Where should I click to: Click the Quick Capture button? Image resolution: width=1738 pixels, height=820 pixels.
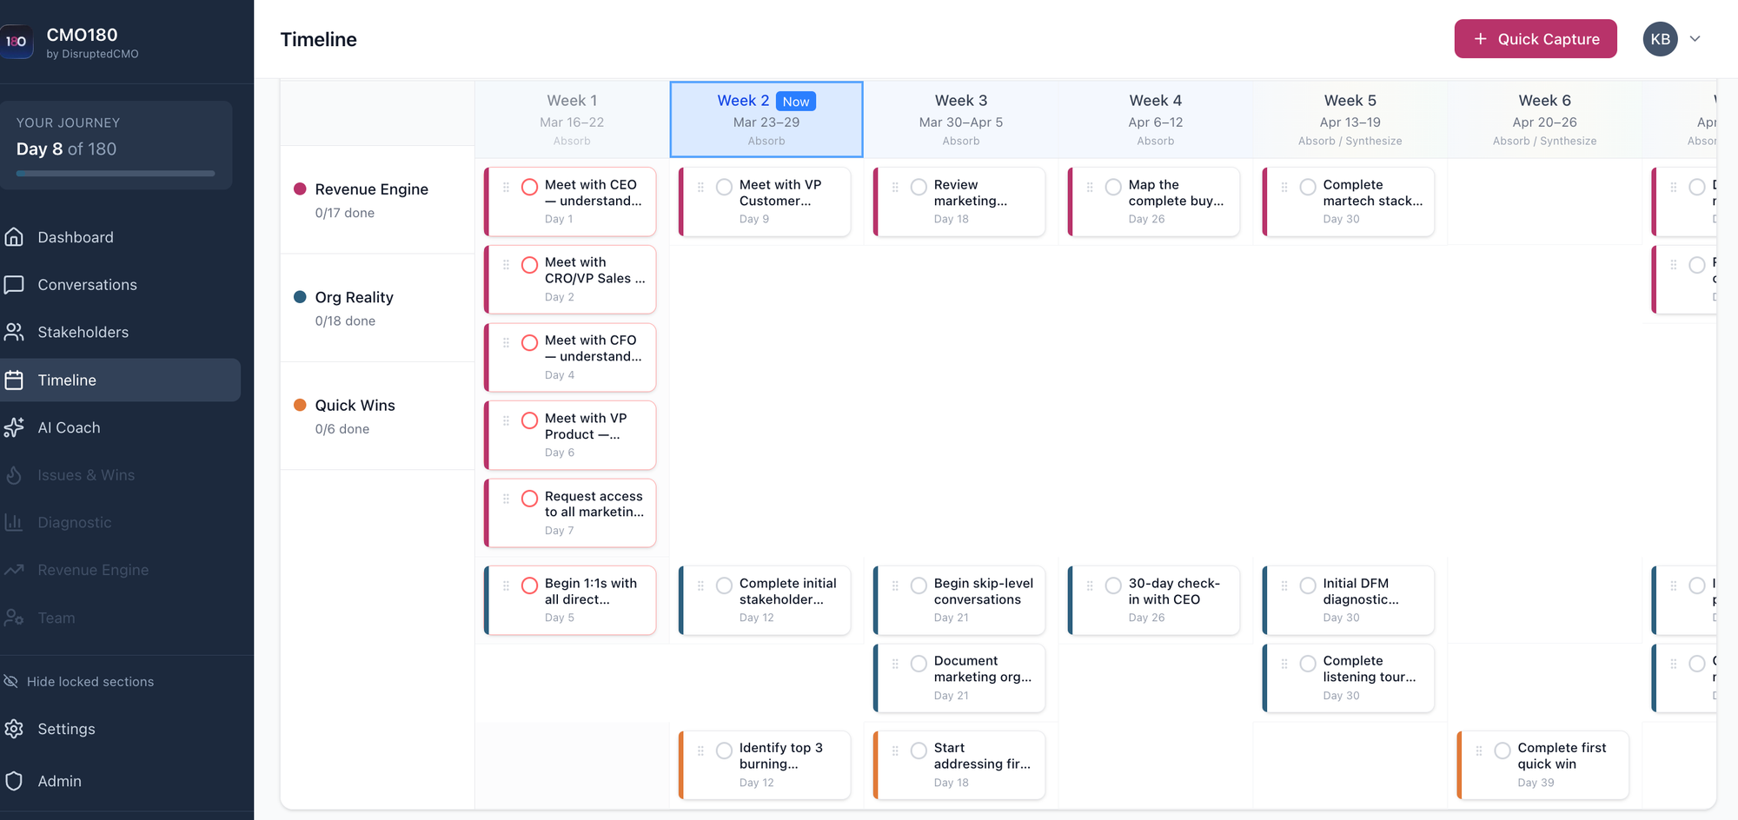(1535, 39)
